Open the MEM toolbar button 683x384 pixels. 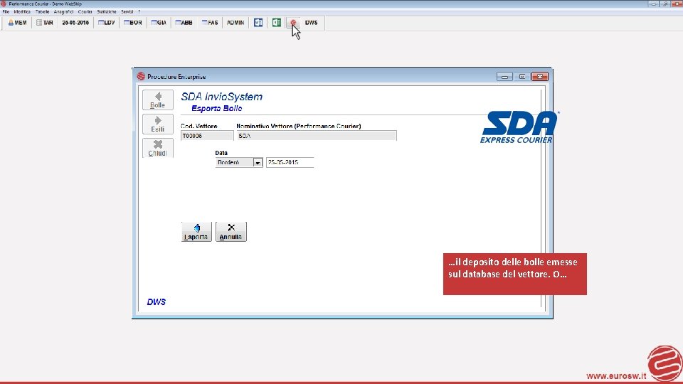[17, 23]
